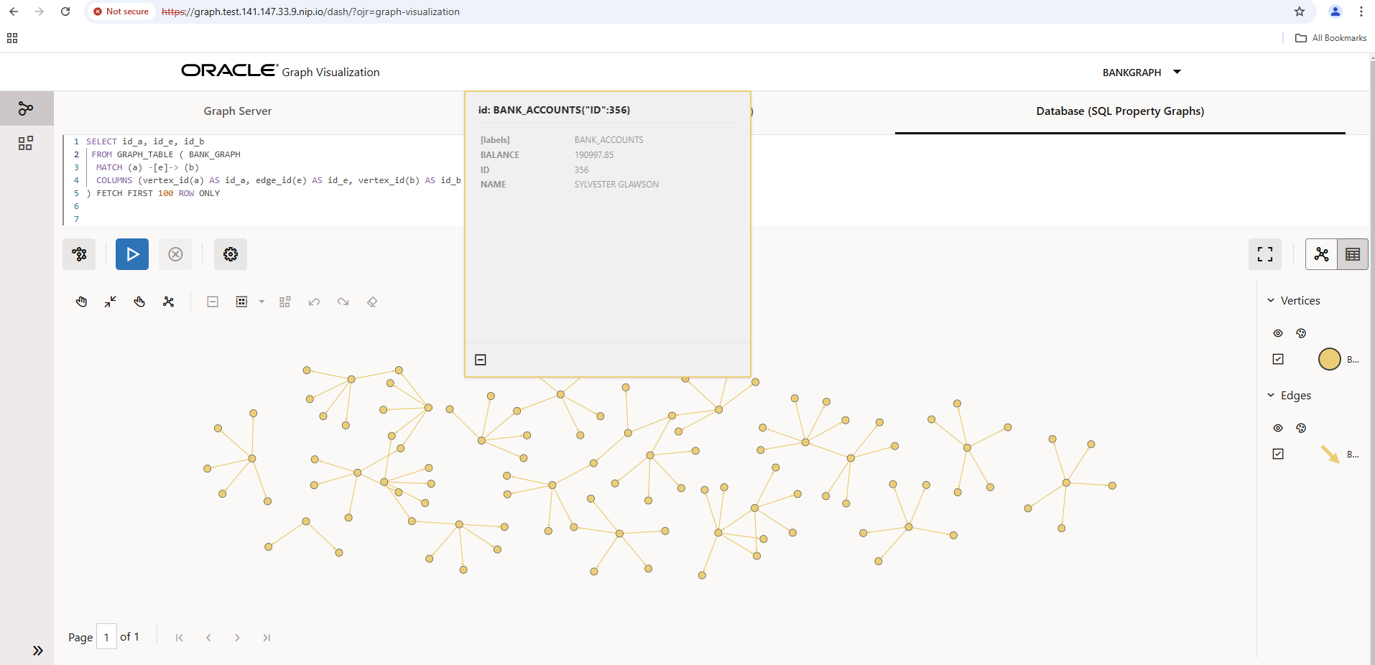Viewport: 1375px width, 665px height.
Task: Toggle the edges layer checkbox
Action: coord(1278,453)
